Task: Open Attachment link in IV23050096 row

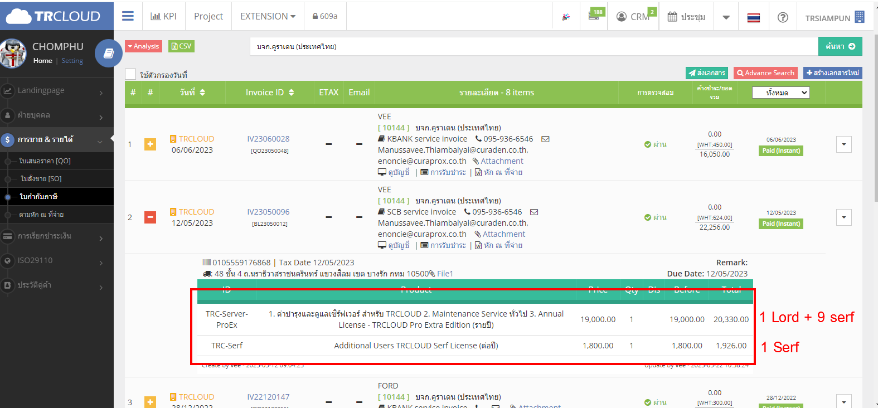Action: coord(500,234)
